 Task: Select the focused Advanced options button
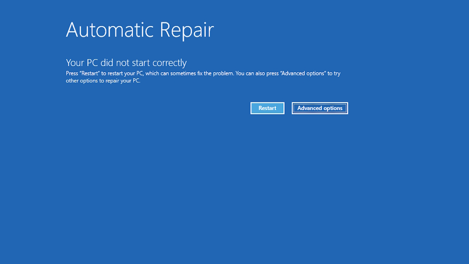click(320, 108)
